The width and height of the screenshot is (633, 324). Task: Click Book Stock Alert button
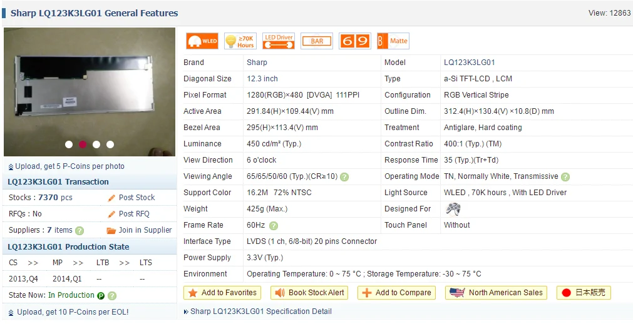[x=309, y=293]
